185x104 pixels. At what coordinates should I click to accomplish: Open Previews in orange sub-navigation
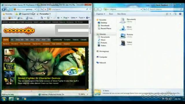pos(15,44)
